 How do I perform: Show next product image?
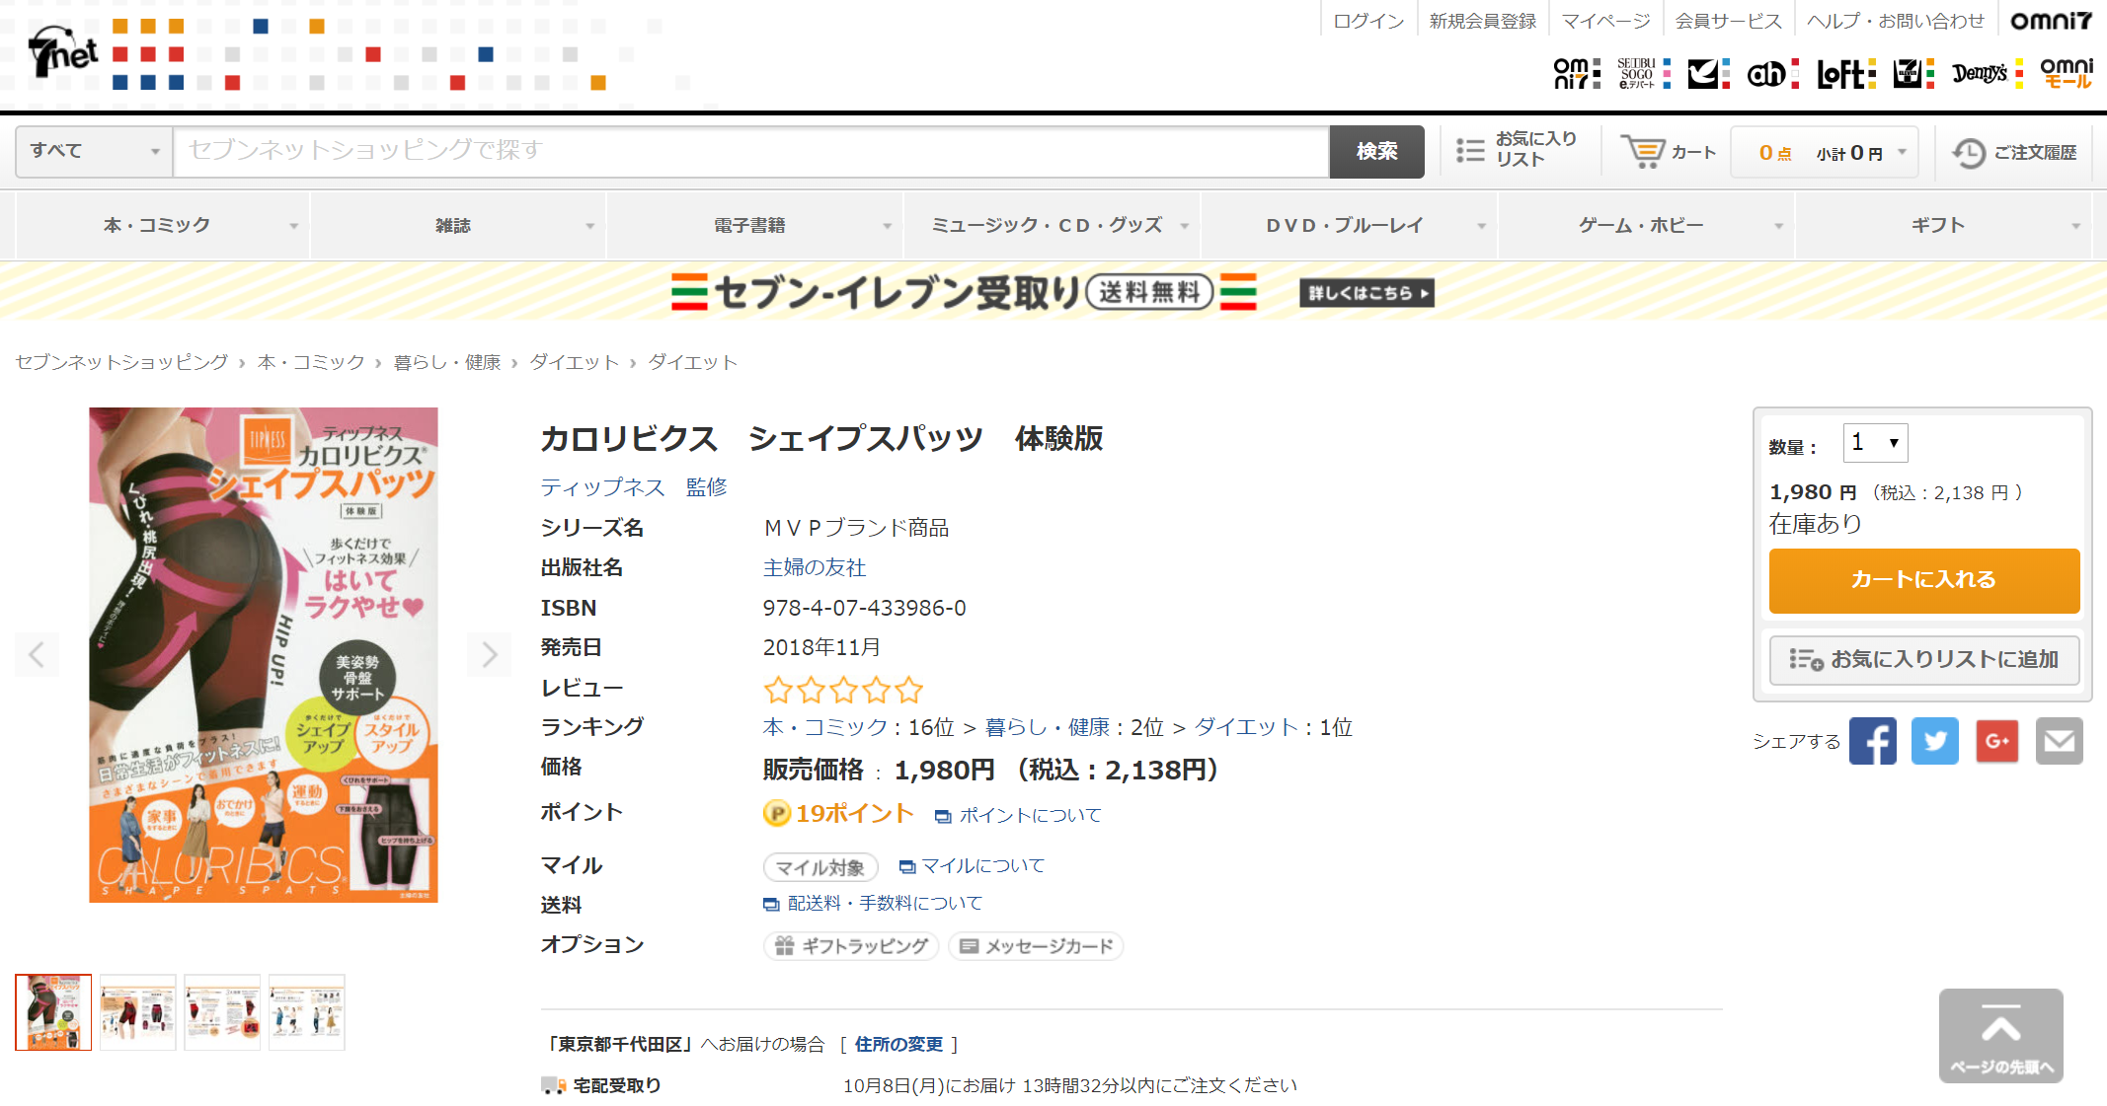[489, 654]
